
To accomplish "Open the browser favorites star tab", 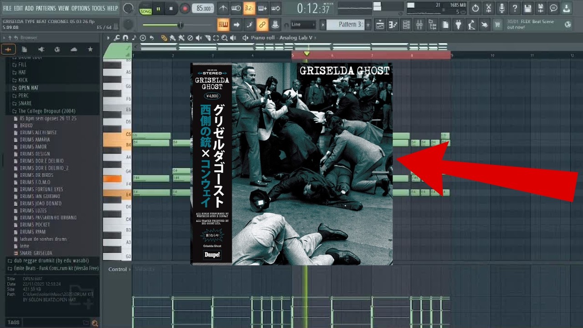I will click(90, 49).
